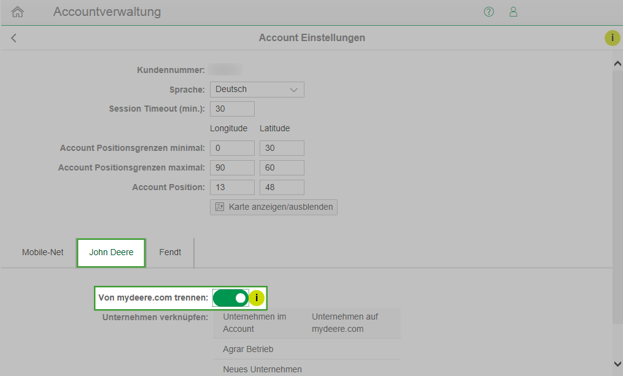Image resolution: width=623 pixels, height=376 pixels.
Task: Click the Session Timeout input field
Action: tap(232, 109)
